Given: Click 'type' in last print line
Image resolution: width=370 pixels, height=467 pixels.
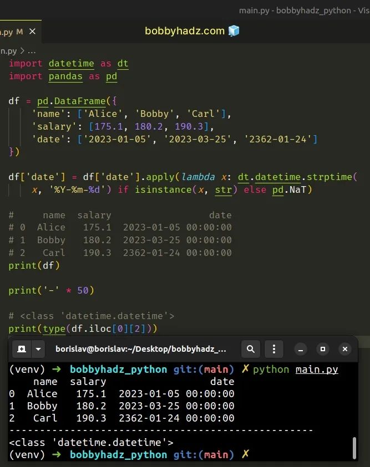Looking at the screenshot, I should click(x=54, y=329).
